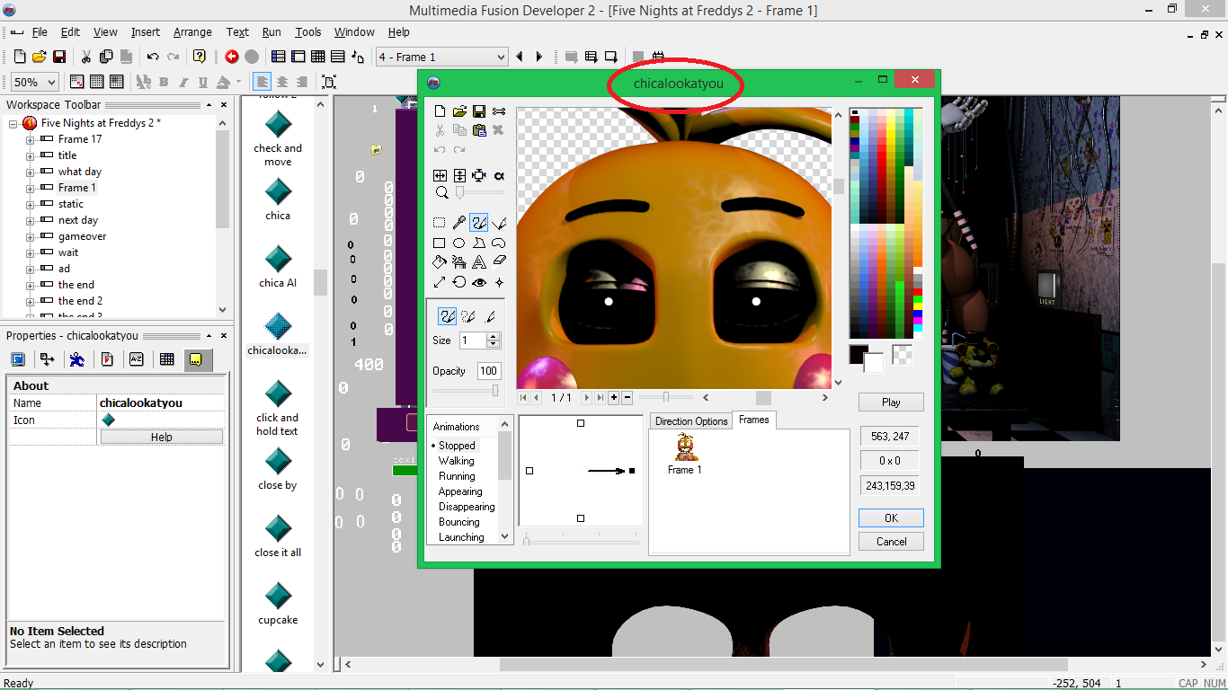This screenshot has height=690, width=1228.
Task: Click the flip vertically icon
Action: pyautogui.click(x=459, y=175)
